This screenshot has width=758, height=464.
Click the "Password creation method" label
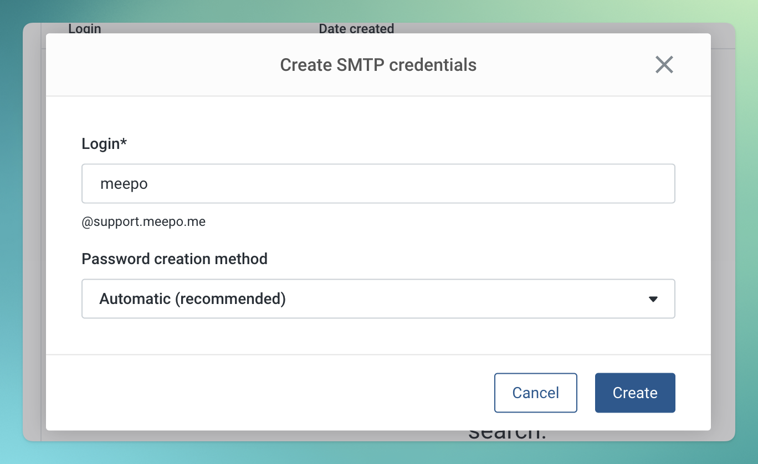tap(175, 259)
